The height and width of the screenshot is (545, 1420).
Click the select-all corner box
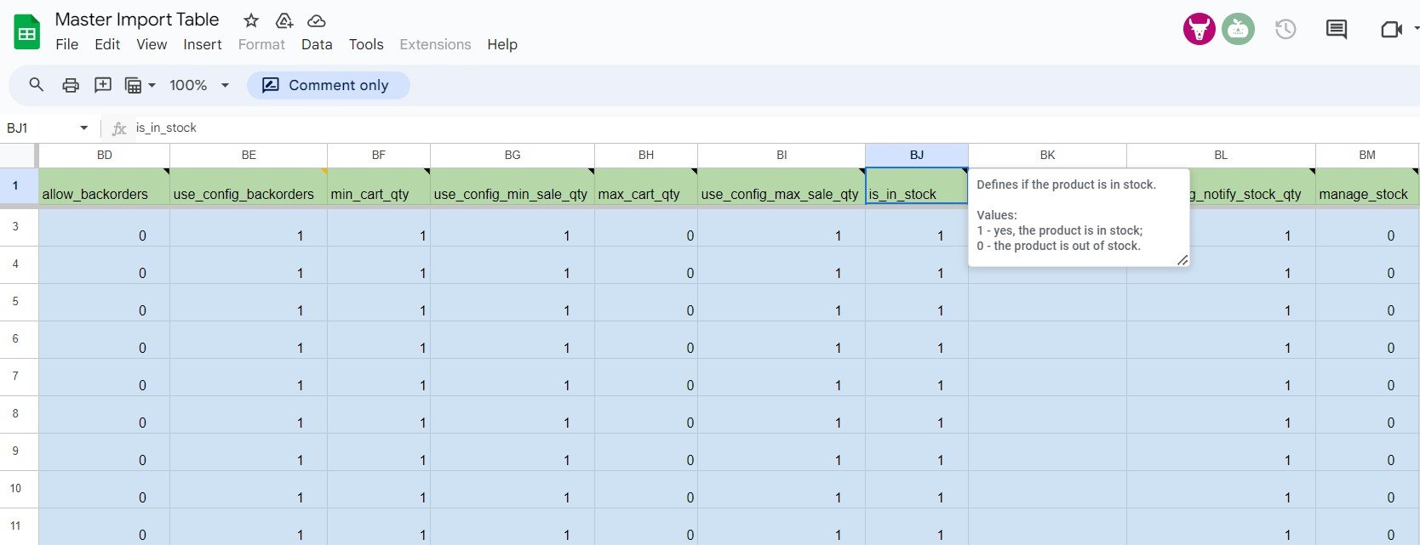(x=18, y=155)
